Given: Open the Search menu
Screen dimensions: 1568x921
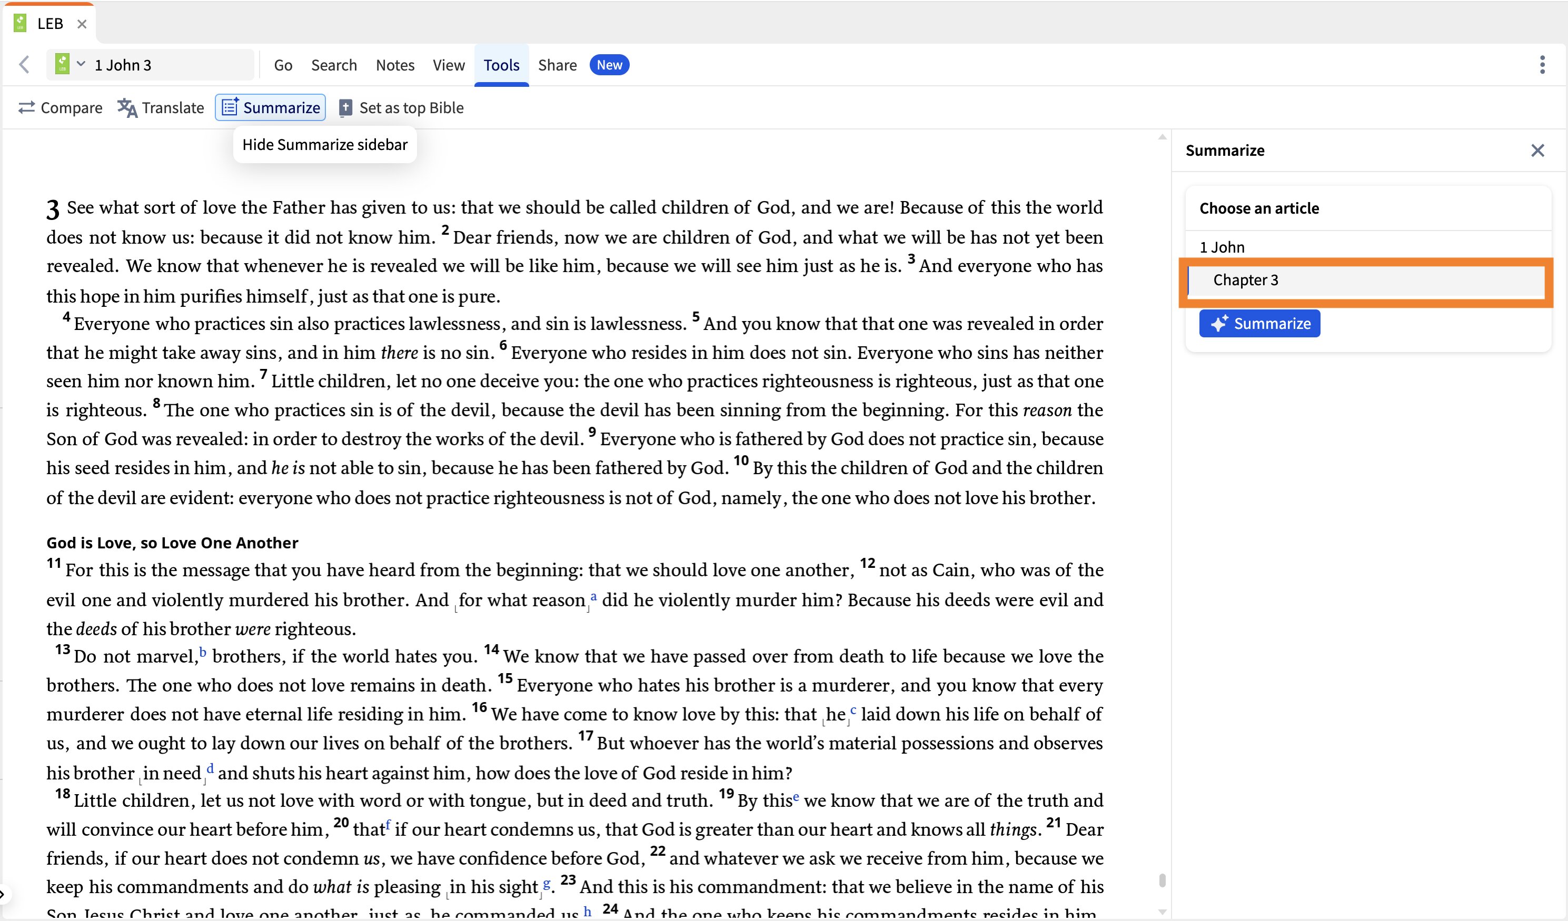Looking at the screenshot, I should click(334, 65).
